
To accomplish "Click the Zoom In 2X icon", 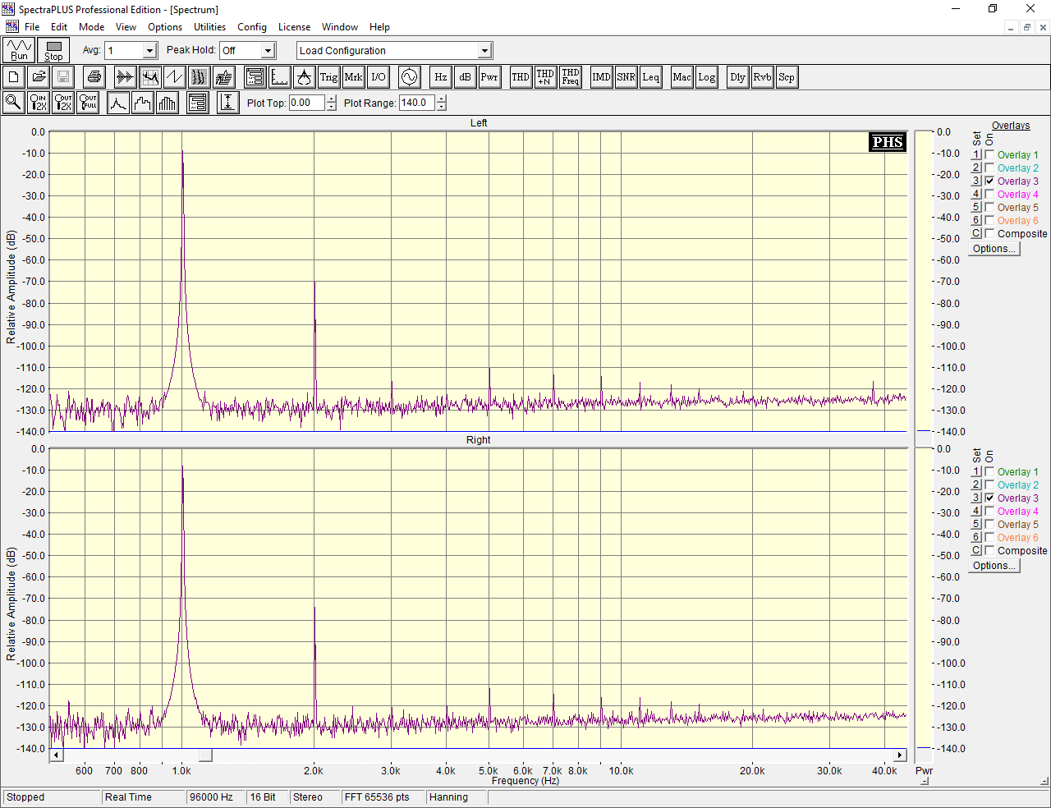I will [39, 103].
